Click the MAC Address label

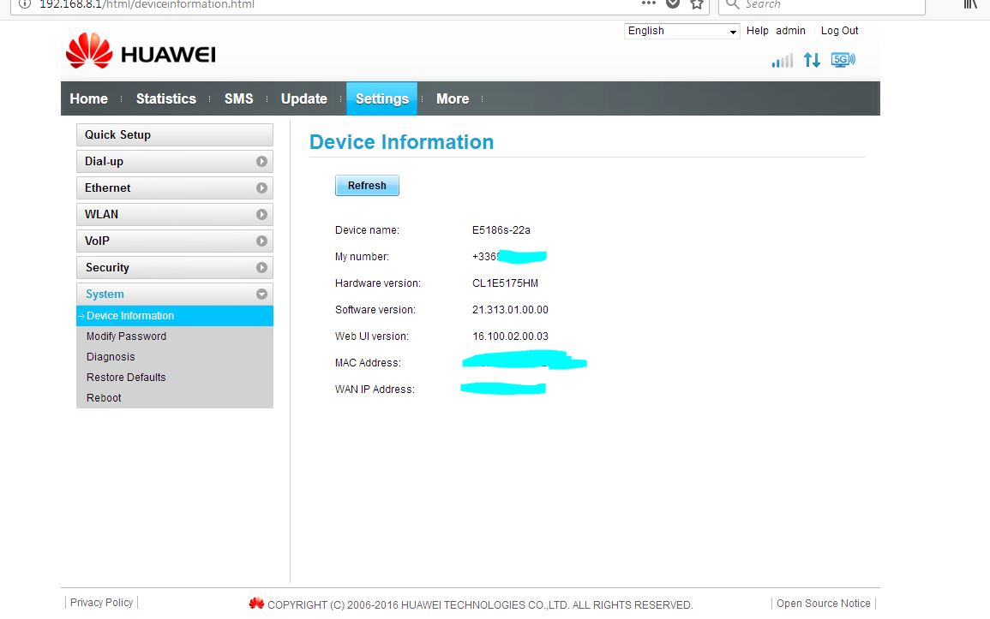[x=368, y=362]
